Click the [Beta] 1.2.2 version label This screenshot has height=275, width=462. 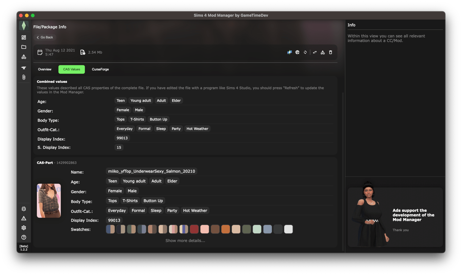24,248
